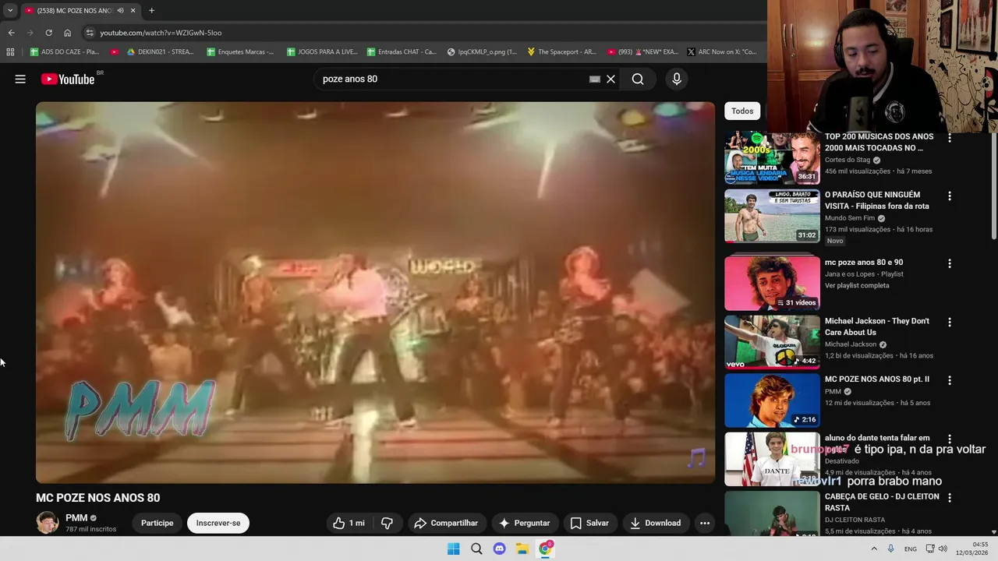Click the main video player to pause

375,292
